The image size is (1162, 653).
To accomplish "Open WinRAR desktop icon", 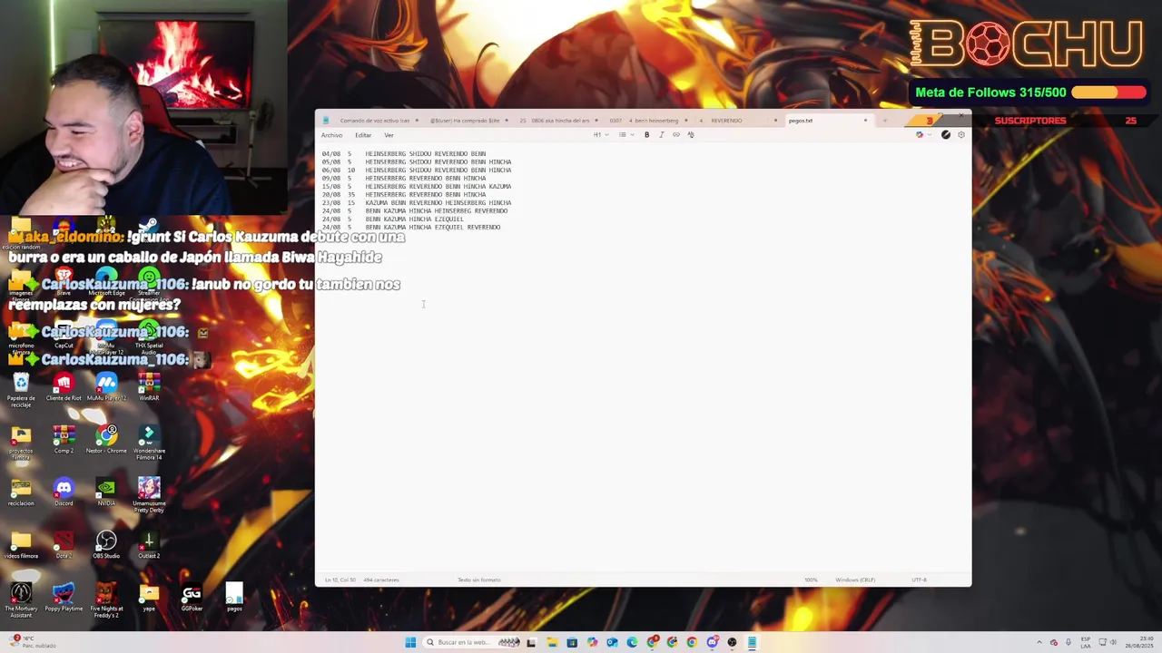I will click(149, 387).
